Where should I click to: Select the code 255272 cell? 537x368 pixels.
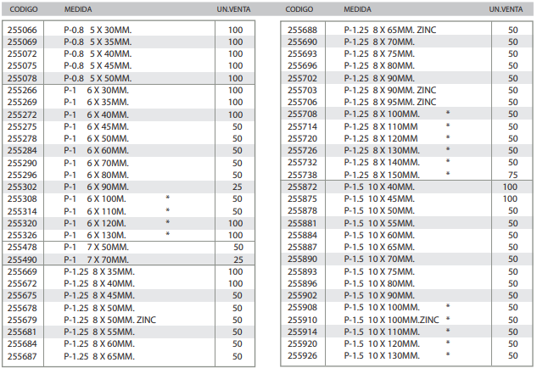[x=22, y=114]
